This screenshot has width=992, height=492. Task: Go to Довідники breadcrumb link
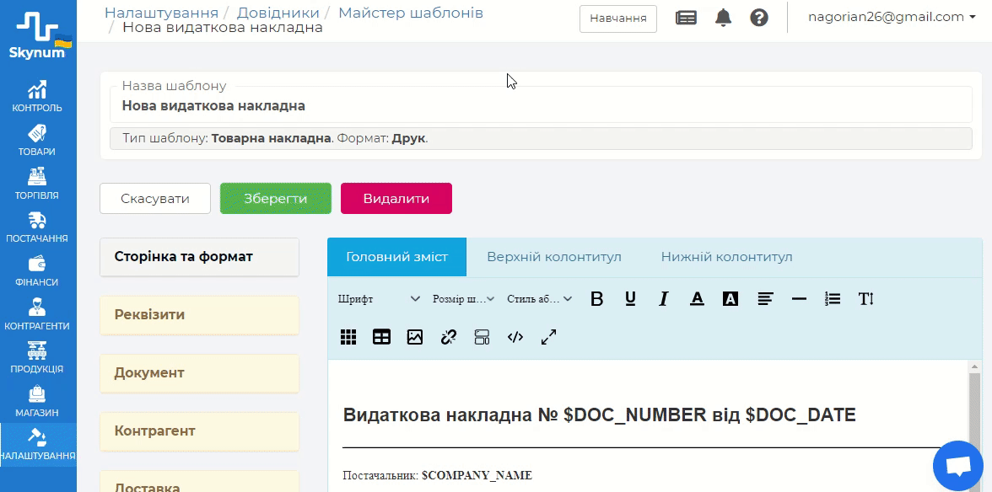278,13
